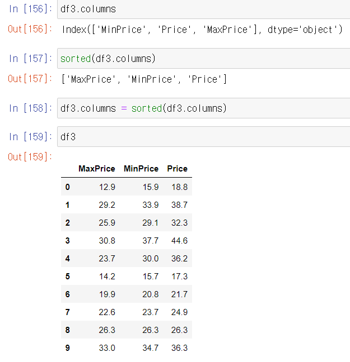350x362 pixels.
Task: Click the MaxPrice value 33.0
Action: click(x=107, y=348)
